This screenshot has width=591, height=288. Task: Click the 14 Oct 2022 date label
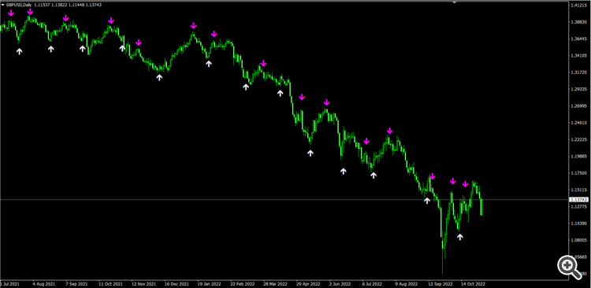pyautogui.click(x=473, y=284)
